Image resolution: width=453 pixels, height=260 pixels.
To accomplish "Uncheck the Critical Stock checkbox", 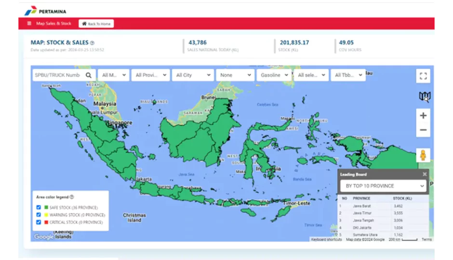I will (x=39, y=222).
